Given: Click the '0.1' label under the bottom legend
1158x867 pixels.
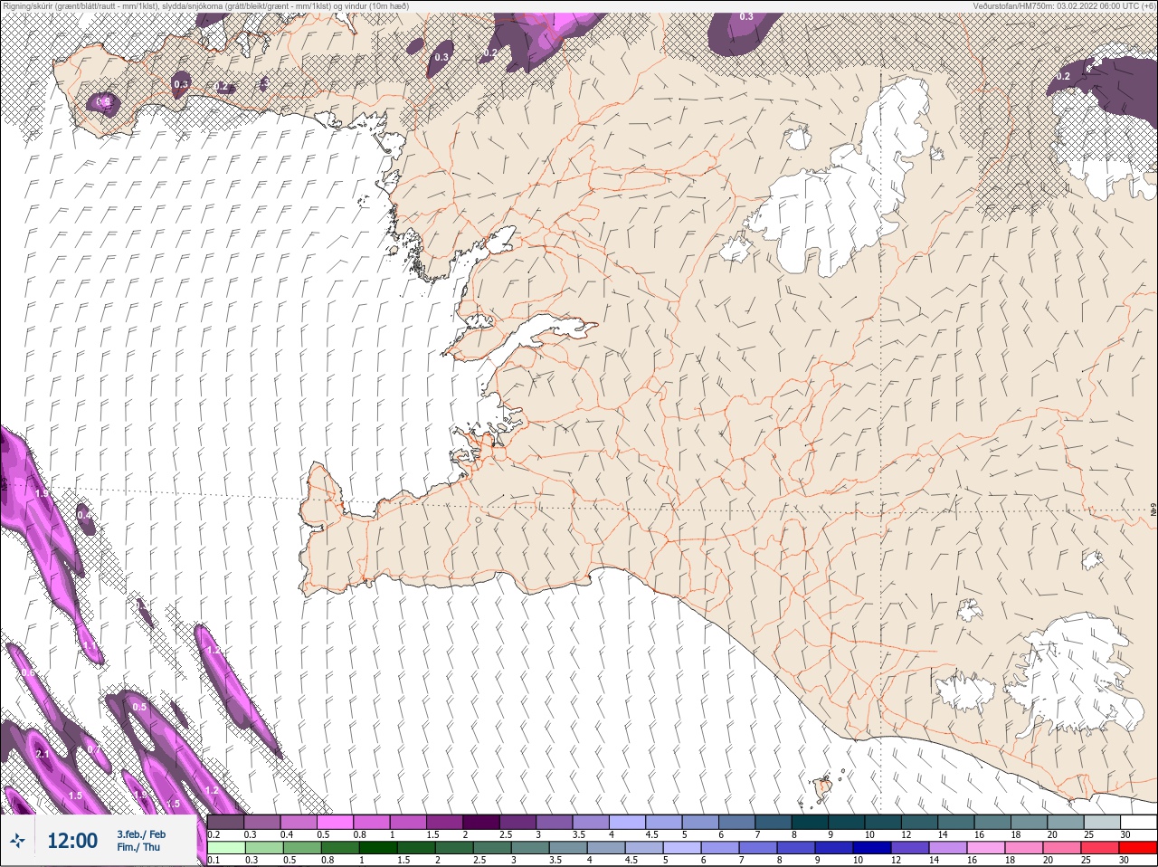Looking at the screenshot, I should [214, 860].
